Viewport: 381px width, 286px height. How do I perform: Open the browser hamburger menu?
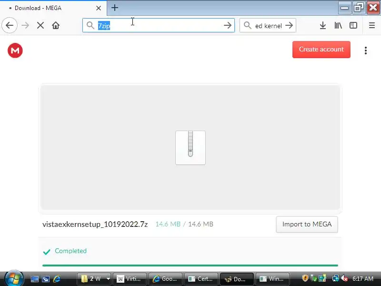tap(372, 25)
